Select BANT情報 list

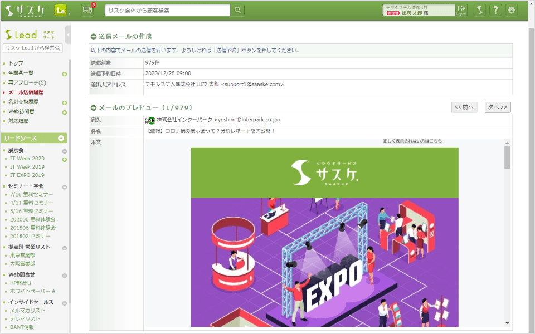tap(22, 327)
